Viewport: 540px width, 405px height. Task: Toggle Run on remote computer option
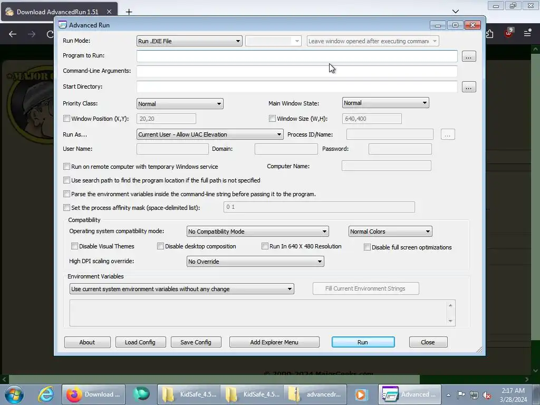click(67, 166)
